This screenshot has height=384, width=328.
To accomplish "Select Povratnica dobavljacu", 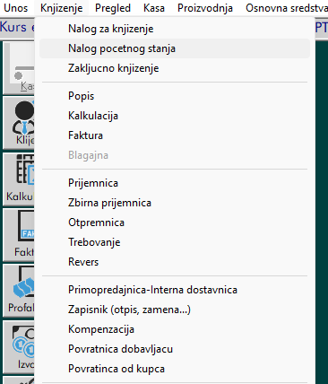I will coord(175,349).
